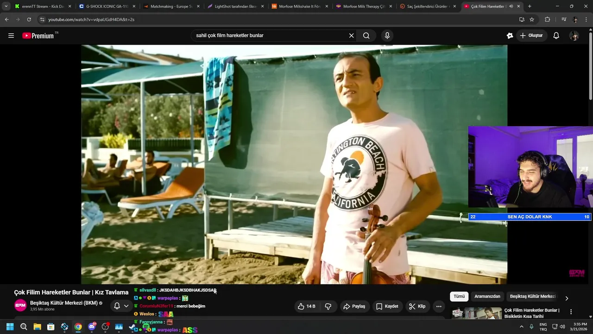Open more actions ellipsis under video

(439, 306)
